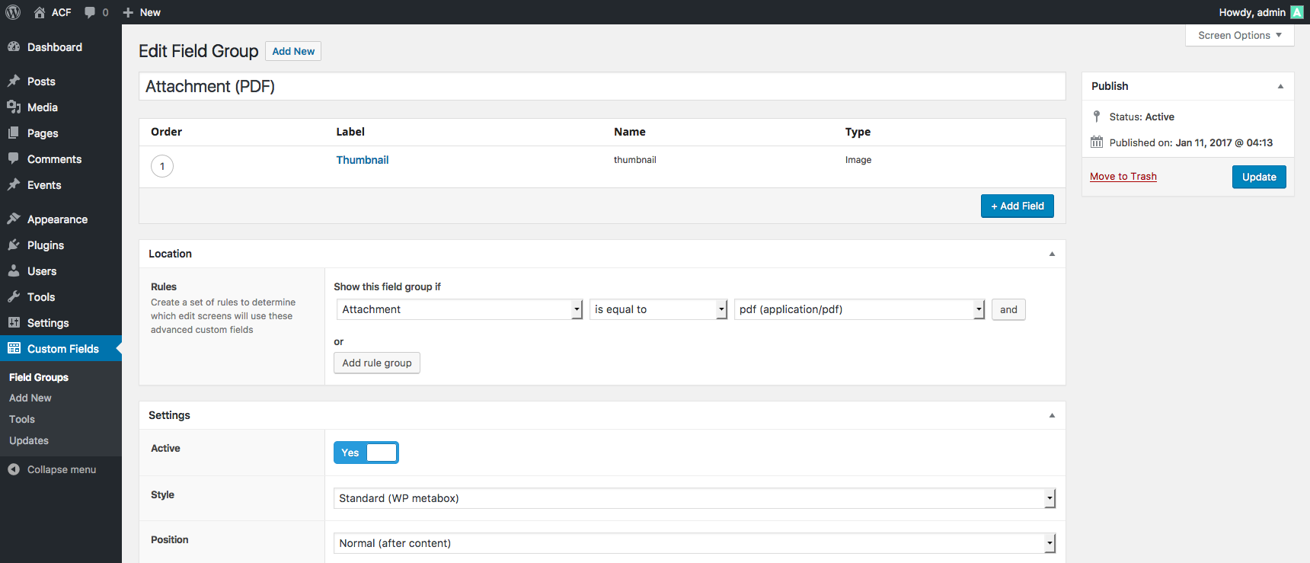Viewport: 1310px width, 563px height.
Task: Collapse the Publish panel
Action: click(x=1280, y=86)
